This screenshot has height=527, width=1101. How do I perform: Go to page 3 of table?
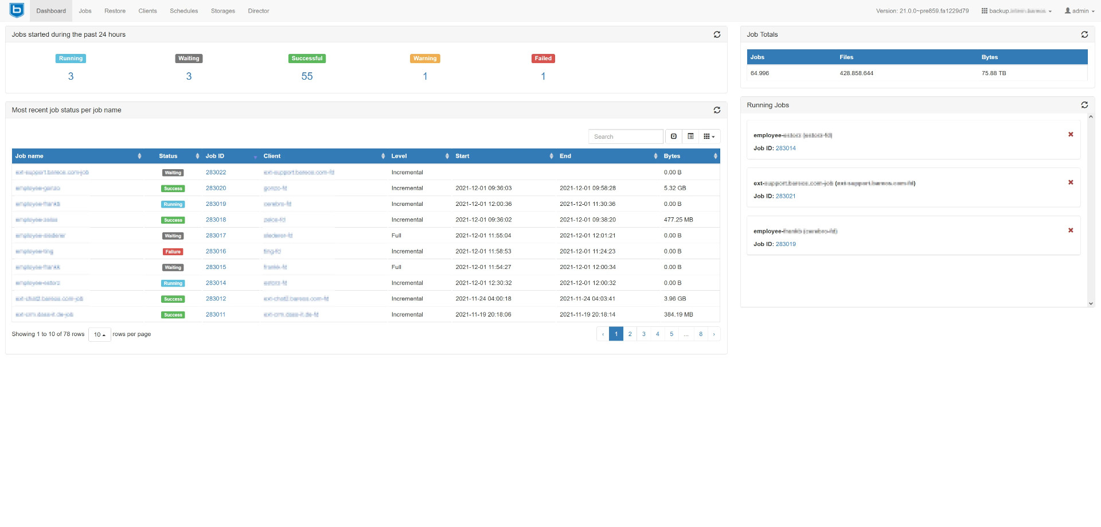point(643,334)
